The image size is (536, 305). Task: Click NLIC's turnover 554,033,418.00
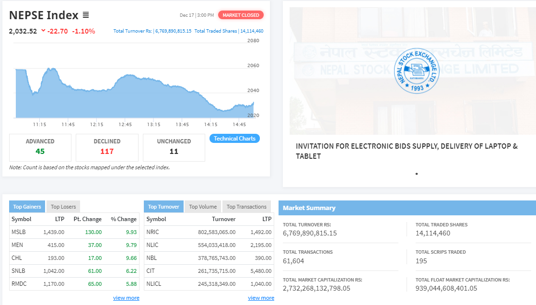[x=217, y=245]
